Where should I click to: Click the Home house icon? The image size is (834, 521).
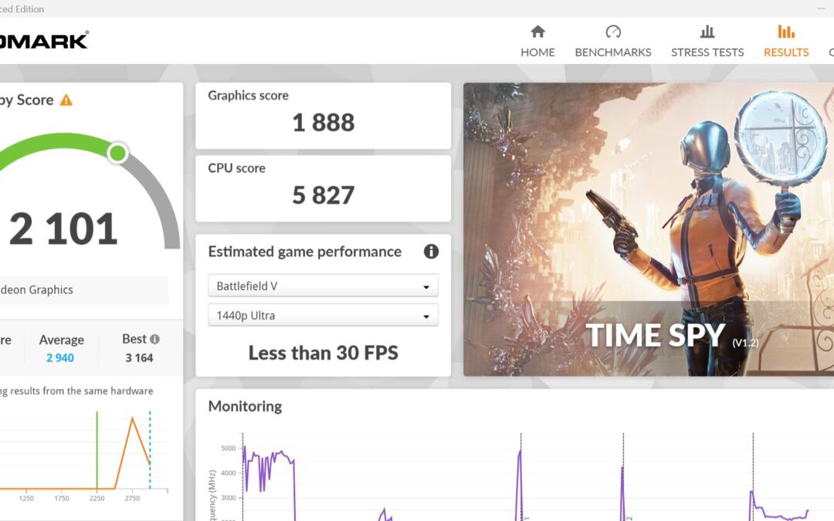(x=537, y=32)
